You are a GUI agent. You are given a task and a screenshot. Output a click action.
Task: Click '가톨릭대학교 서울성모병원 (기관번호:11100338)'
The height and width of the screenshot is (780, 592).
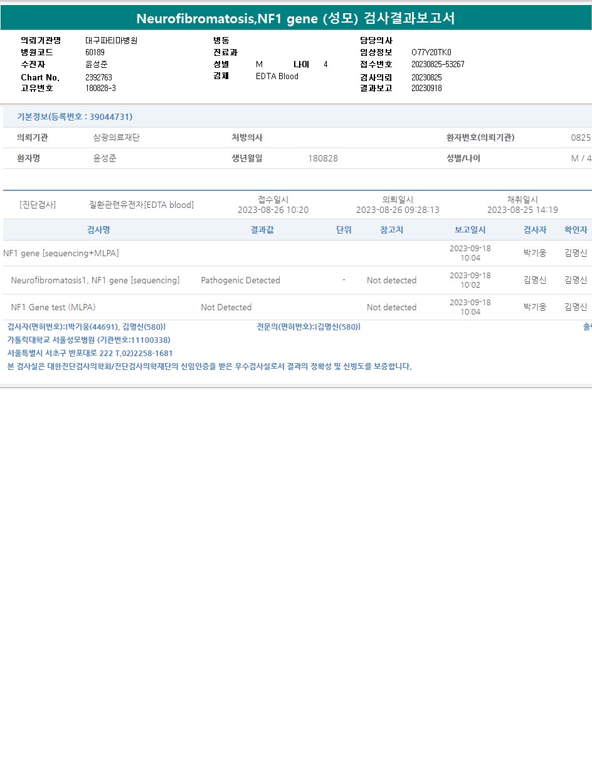[x=88, y=340]
